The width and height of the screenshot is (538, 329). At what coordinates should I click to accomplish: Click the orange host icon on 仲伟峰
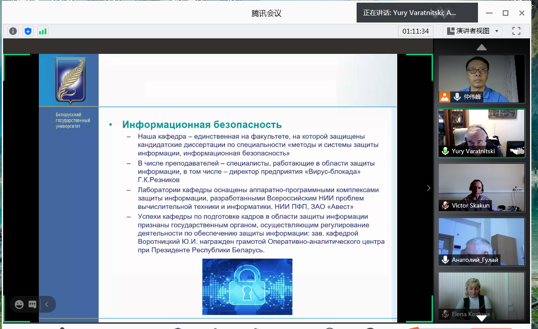tap(444, 97)
